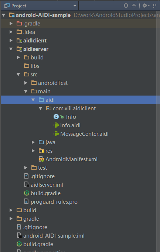Click the proguard-rules.pro file icon
160x252 pixels.
[26, 202]
